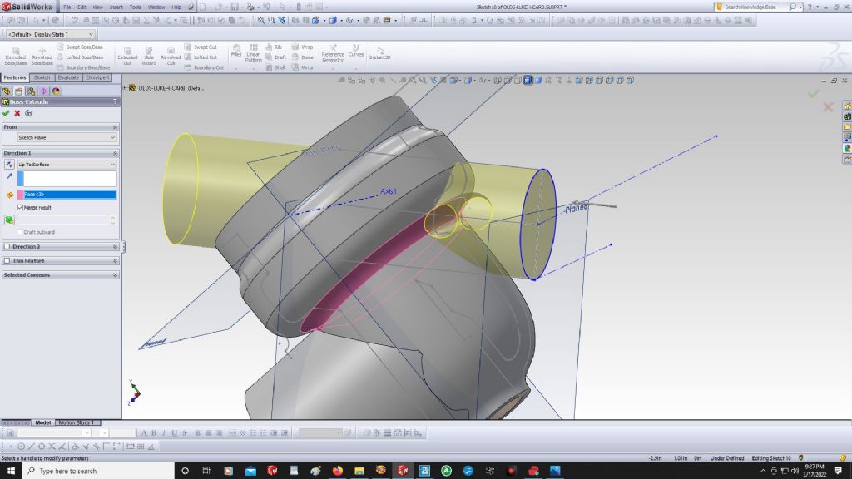Image resolution: width=852 pixels, height=479 pixels.
Task: Uncheck the Merge result checkbox
Action: tap(21, 207)
